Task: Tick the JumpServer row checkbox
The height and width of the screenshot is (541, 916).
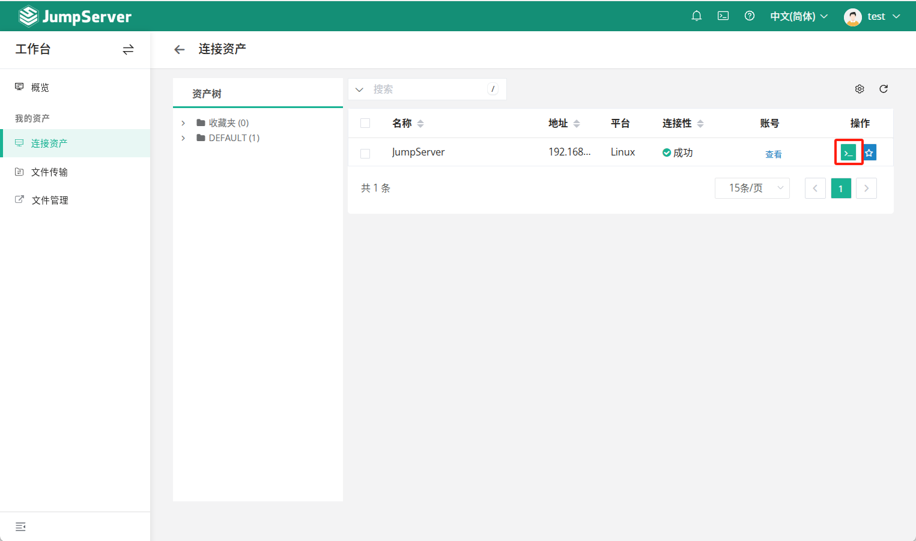Action: (365, 154)
